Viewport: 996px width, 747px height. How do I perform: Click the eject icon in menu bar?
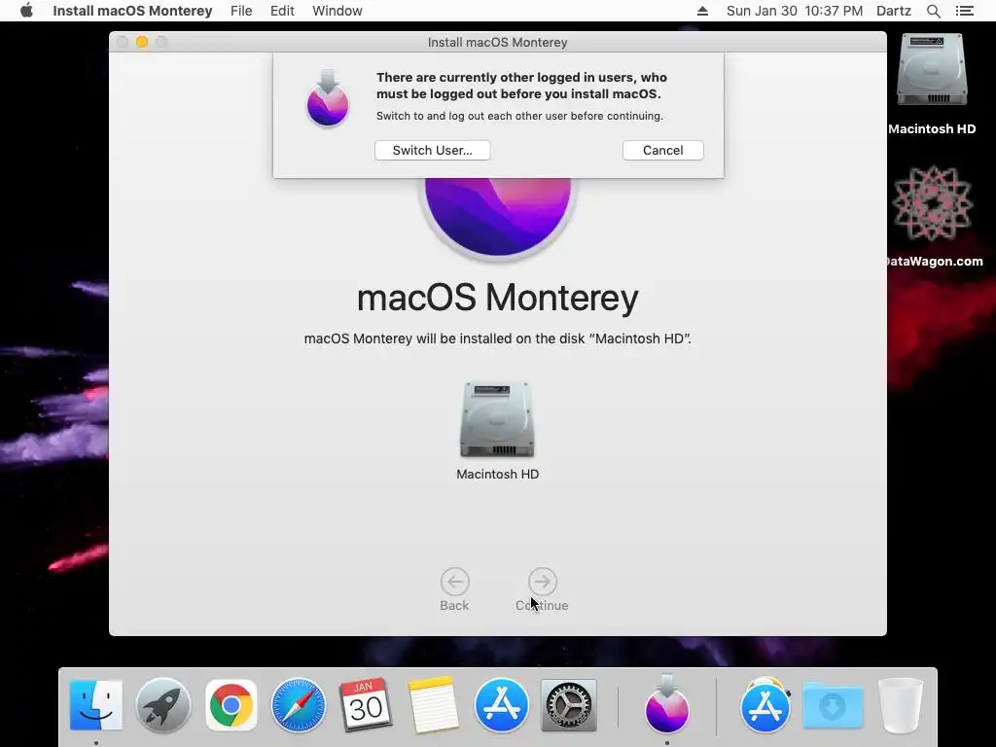point(702,11)
